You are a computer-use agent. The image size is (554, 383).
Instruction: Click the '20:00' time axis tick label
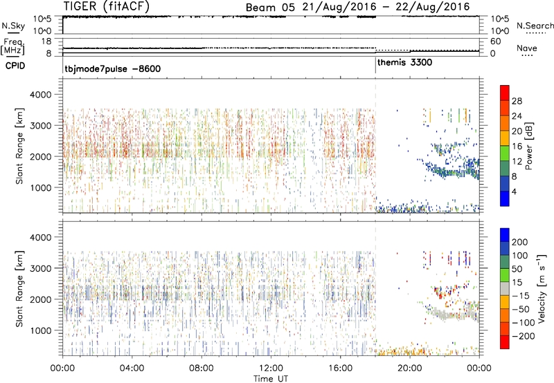click(410, 368)
